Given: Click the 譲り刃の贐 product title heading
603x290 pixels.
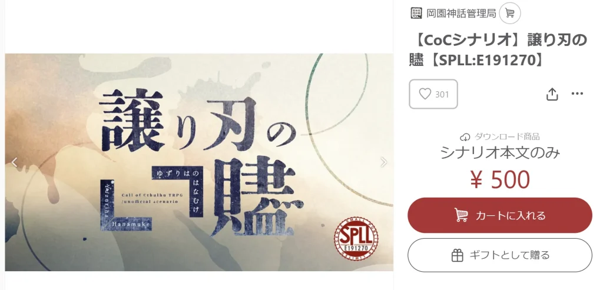Looking at the screenshot, I should point(498,51).
